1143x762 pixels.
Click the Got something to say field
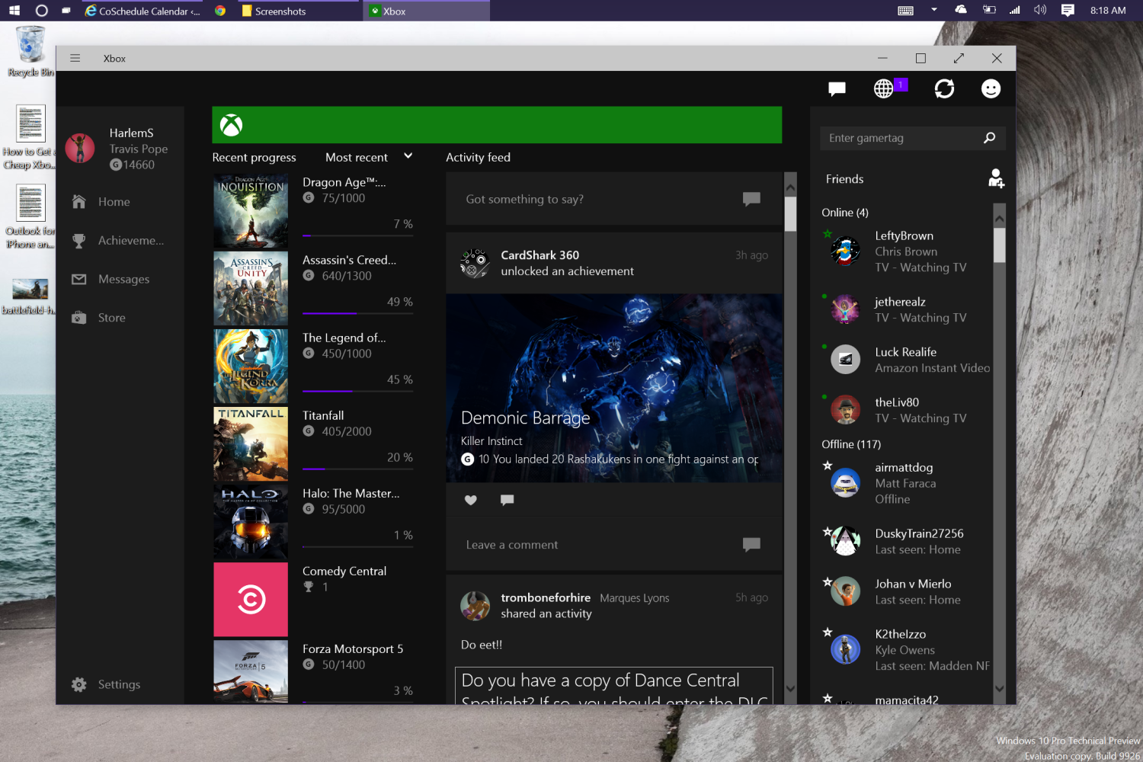pos(614,199)
